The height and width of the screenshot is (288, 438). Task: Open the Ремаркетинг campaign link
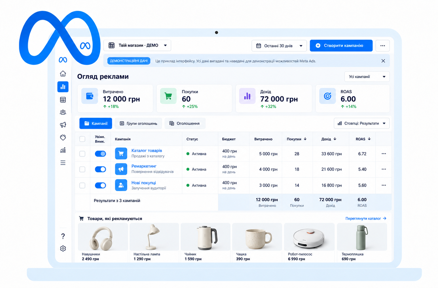pyautogui.click(x=144, y=166)
